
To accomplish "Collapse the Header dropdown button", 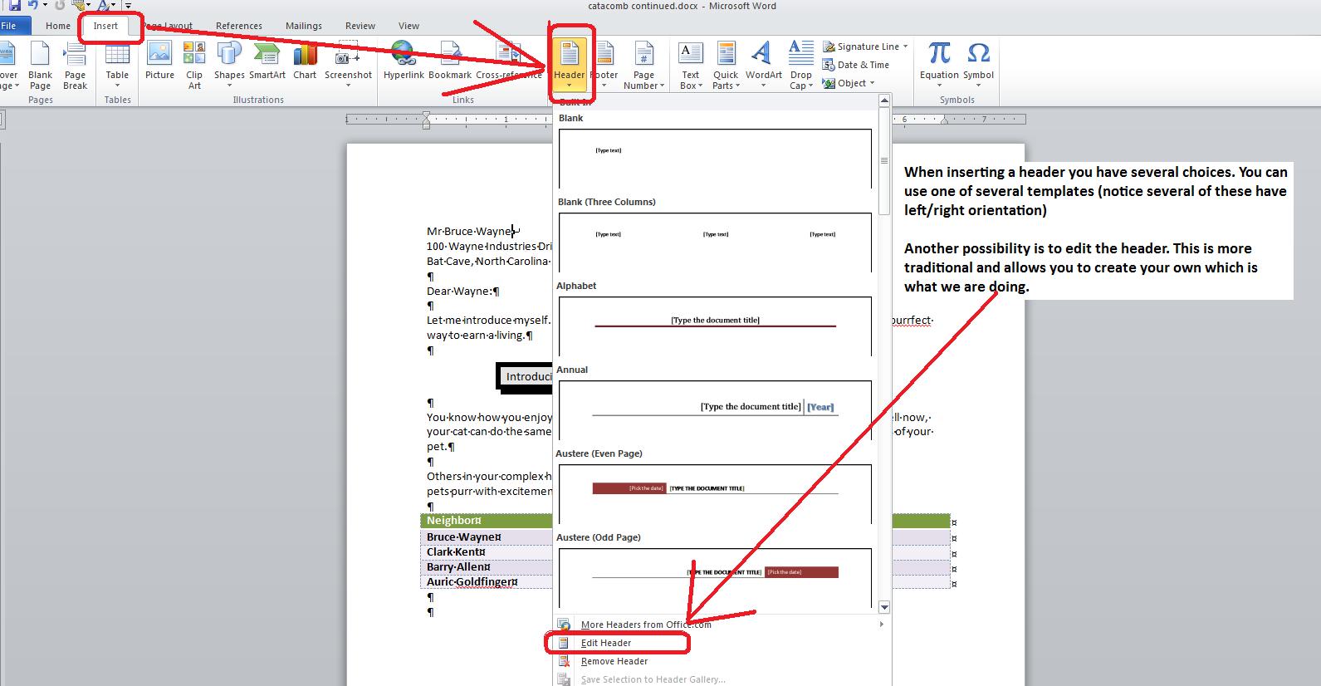I will pos(570,65).
